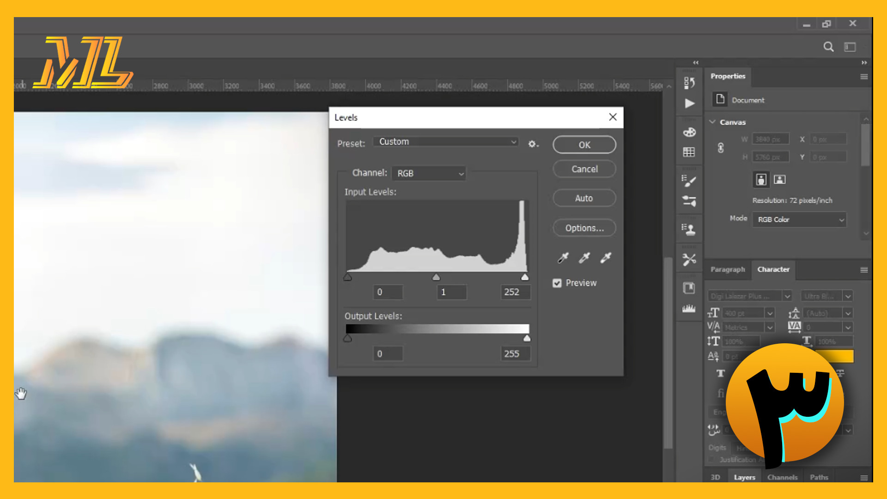
Task: Pick the white point eyedropper
Action: pyautogui.click(x=606, y=258)
